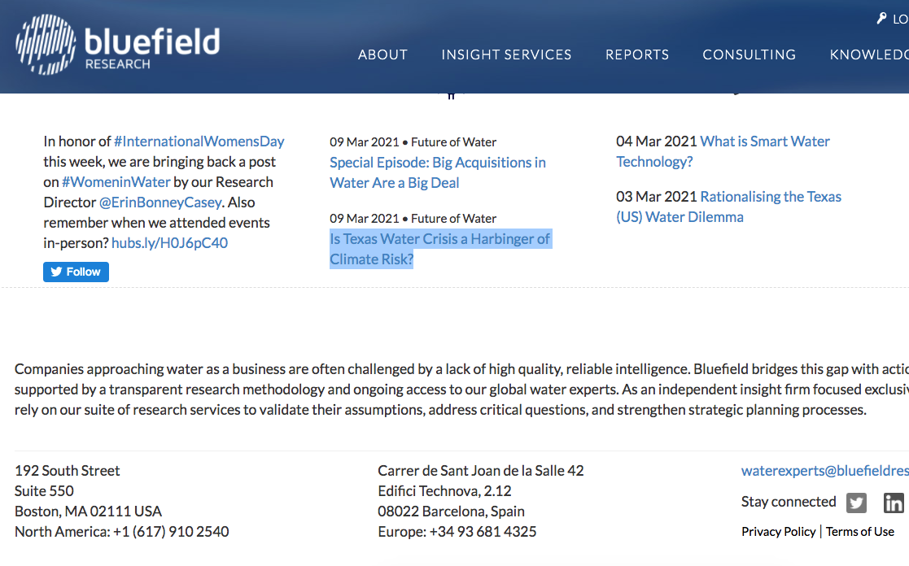Open the LinkedIn icon in footer
Screen dimensions: 909x566
(x=894, y=503)
